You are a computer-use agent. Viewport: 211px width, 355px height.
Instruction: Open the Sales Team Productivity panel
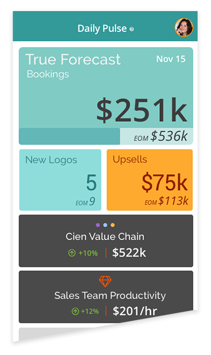[106, 297]
